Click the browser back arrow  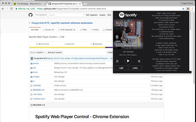[3, 9]
